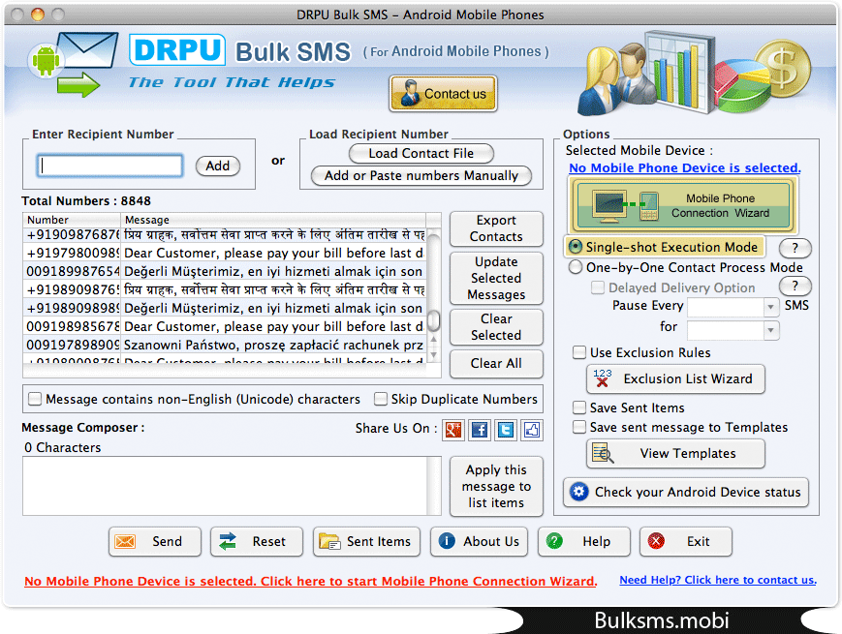Click Need Help contact us link
Screen dimensions: 842x634
pos(718,580)
